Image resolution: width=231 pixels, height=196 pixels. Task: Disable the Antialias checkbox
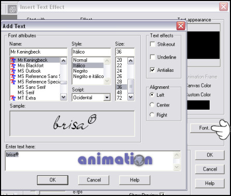click(153, 70)
